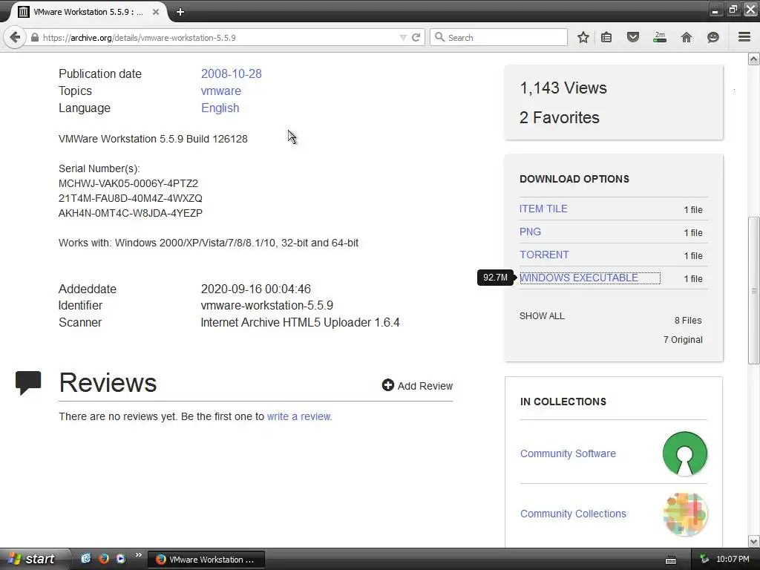
Task: Launch Firefox from the quick launch bar
Action: [103, 559]
